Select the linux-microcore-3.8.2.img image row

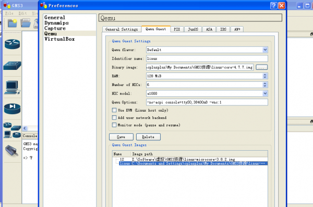click(x=190, y=160)
